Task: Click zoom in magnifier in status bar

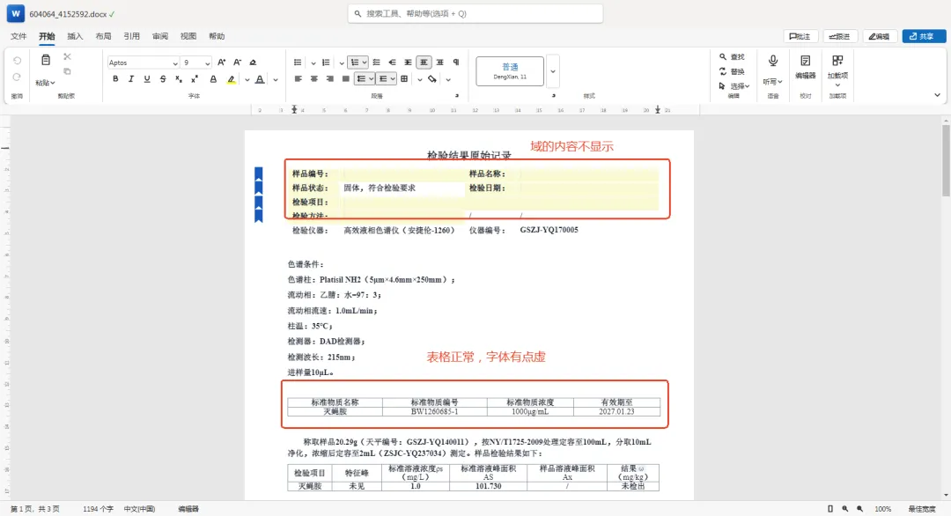Action: click(x=859, y=509)
